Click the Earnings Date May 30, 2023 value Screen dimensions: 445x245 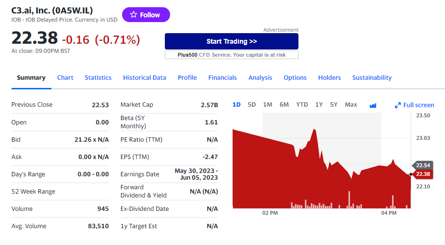tap(196, 174)
